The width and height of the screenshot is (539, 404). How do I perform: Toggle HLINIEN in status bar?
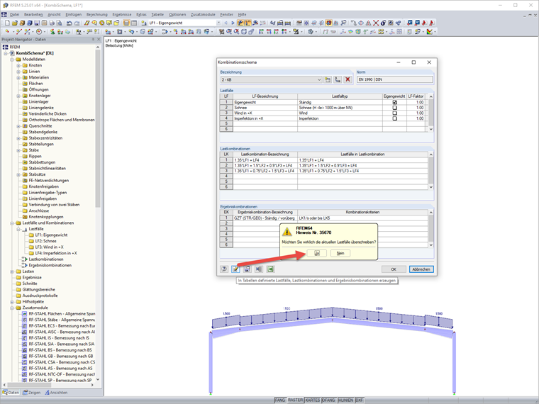point(345,400)
